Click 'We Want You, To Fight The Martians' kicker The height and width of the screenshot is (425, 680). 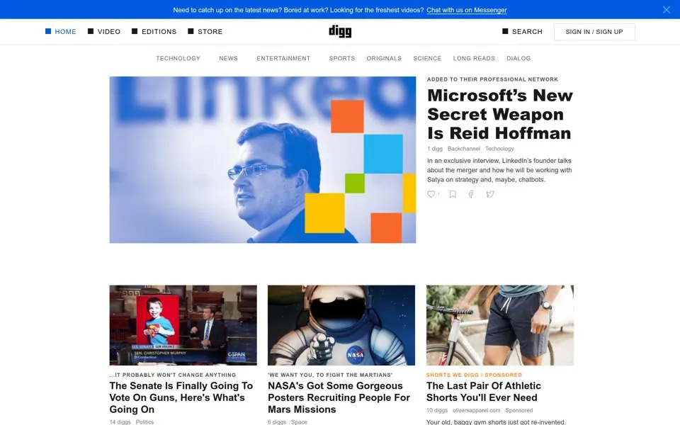coord(330,375)
